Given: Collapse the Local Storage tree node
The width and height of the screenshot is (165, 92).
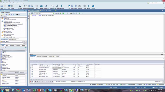Looking at the screenshot, I should (1, 18).
